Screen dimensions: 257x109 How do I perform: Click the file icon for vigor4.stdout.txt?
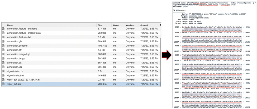[x=3, y=75]
